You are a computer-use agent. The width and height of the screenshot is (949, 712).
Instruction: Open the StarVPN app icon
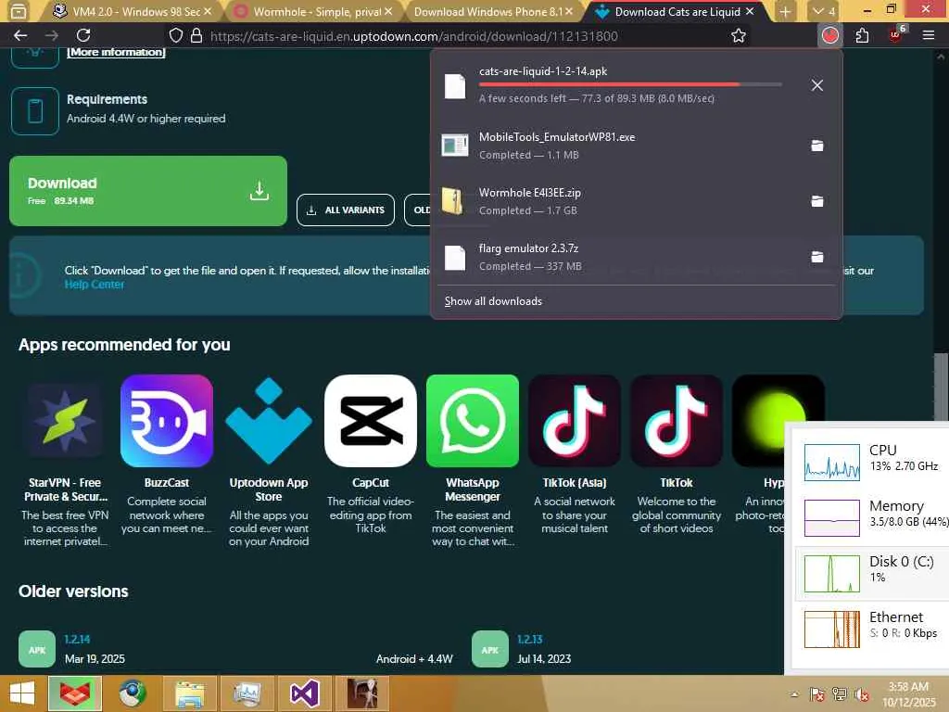click(65, 421)
